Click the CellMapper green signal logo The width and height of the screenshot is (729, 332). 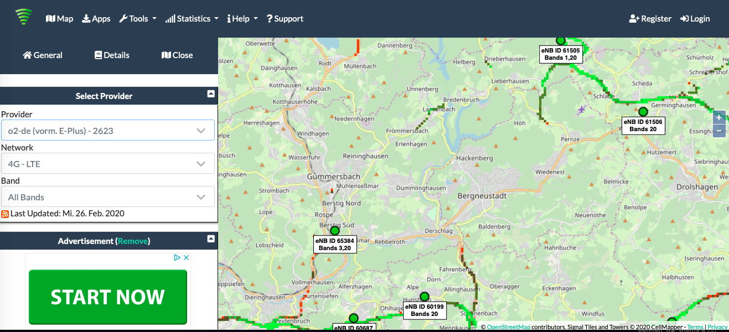24,18
